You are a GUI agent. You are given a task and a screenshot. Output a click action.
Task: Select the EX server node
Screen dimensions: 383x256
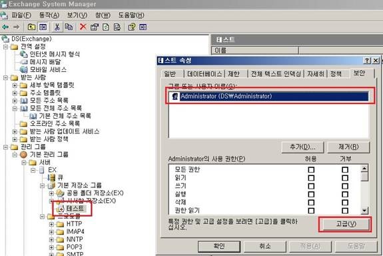pyautogui.click(x=52, y=170)
